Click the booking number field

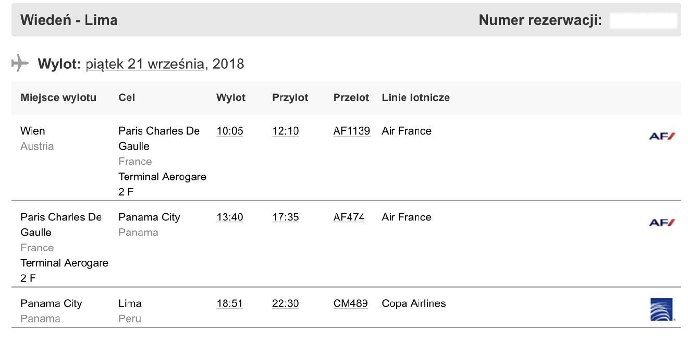click(643, 20)
